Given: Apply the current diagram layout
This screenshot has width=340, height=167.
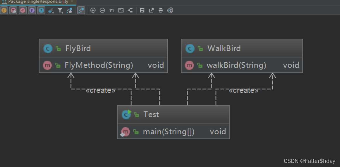Looking at the screenshot, I should click(130, 10).
